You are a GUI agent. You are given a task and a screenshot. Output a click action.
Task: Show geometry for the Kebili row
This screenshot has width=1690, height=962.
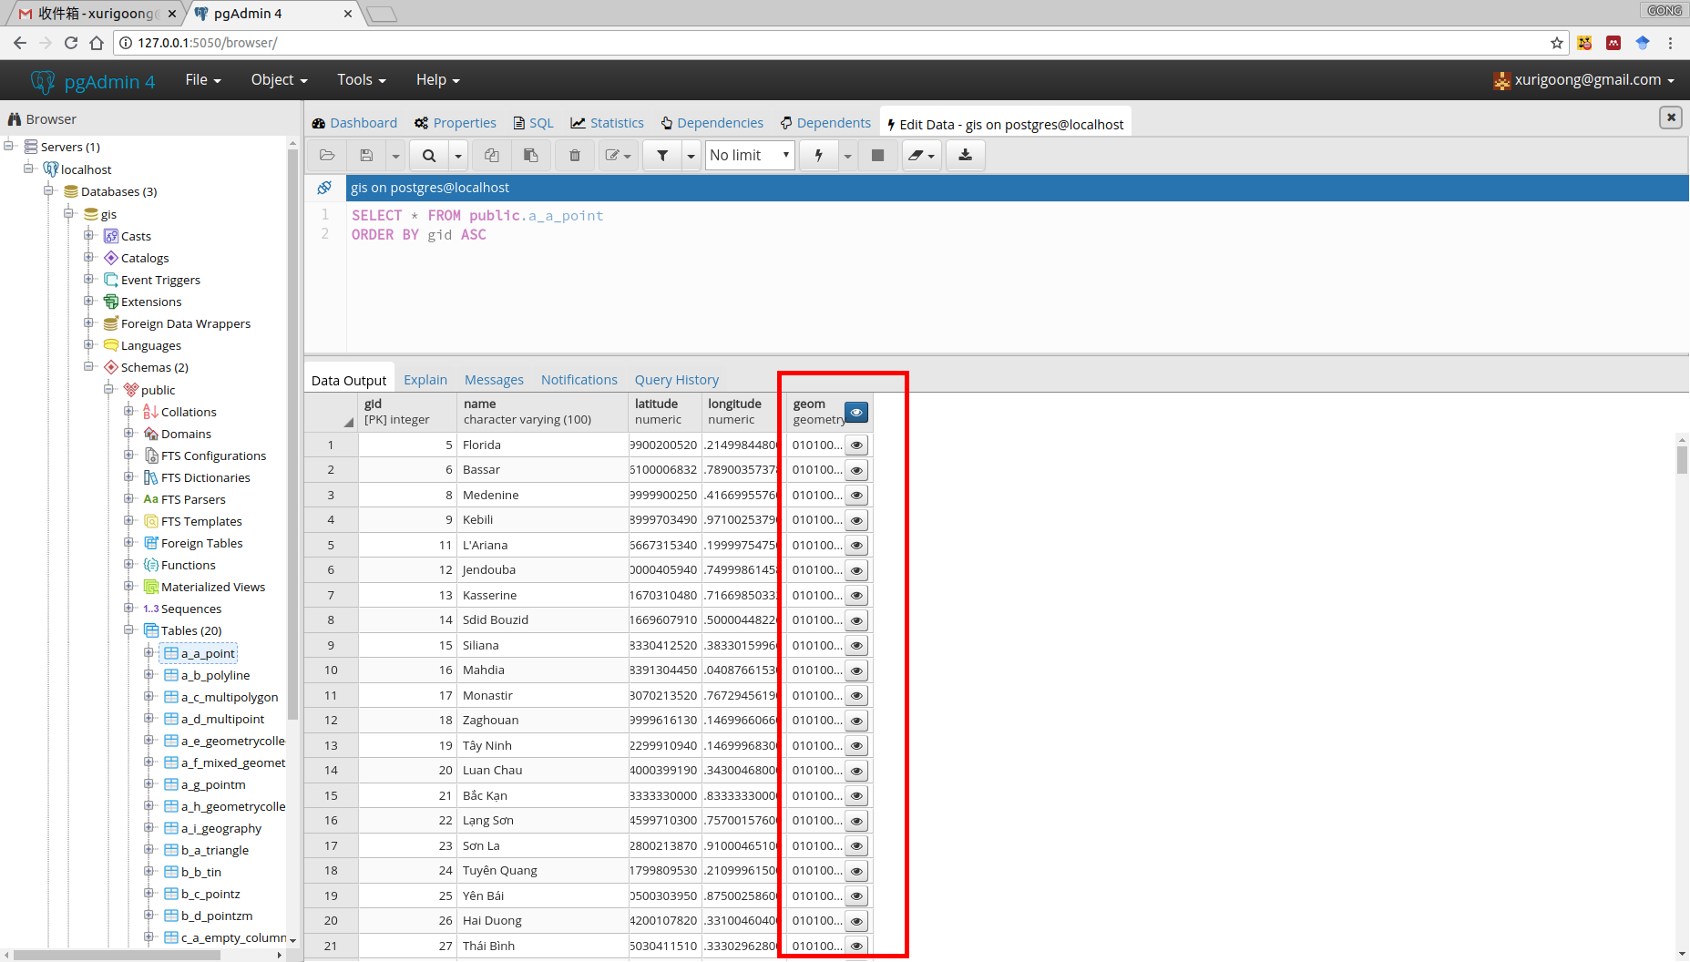click(x=856, y=520)
